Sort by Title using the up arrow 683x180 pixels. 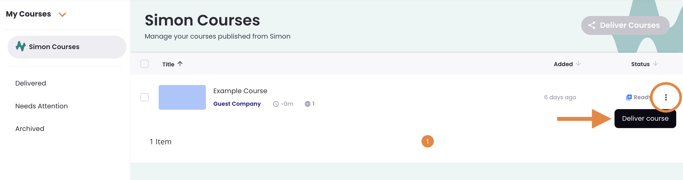click(180, 64)
